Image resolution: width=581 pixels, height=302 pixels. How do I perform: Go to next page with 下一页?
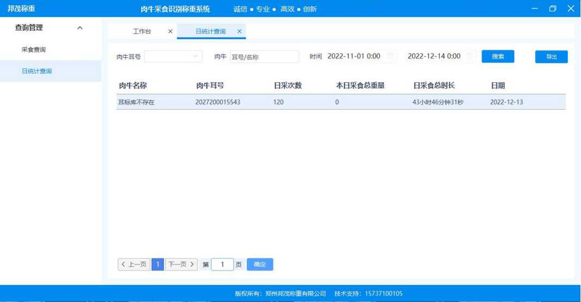coord(181,264)
